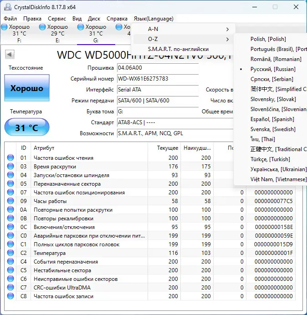Screen dimensions: 307x315
Task: Click status orb for attribute 04
Action: (10, 175)
